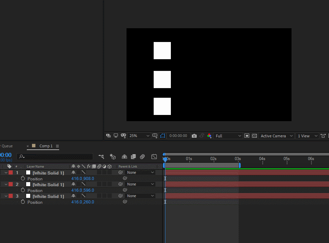Click the timeline layer search field
Viewport: 329px width, 243px height.
pyautogui.click(x=55, y=157)
